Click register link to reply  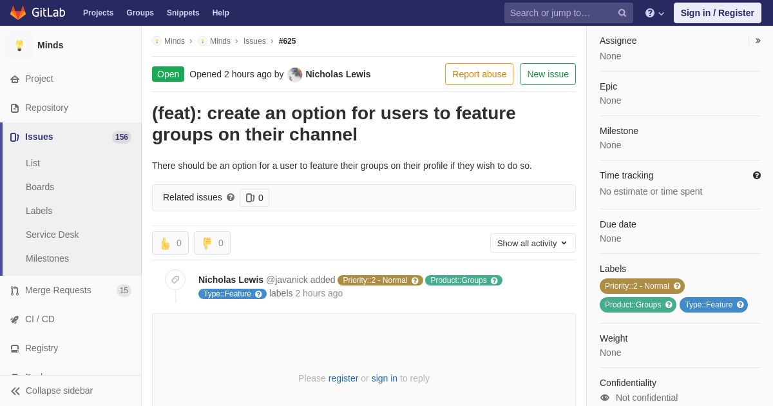click(343, 378)
